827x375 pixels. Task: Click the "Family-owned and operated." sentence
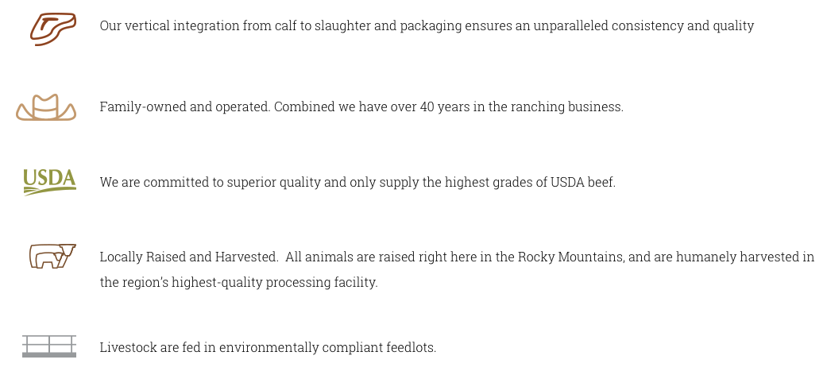click(184, 106)
